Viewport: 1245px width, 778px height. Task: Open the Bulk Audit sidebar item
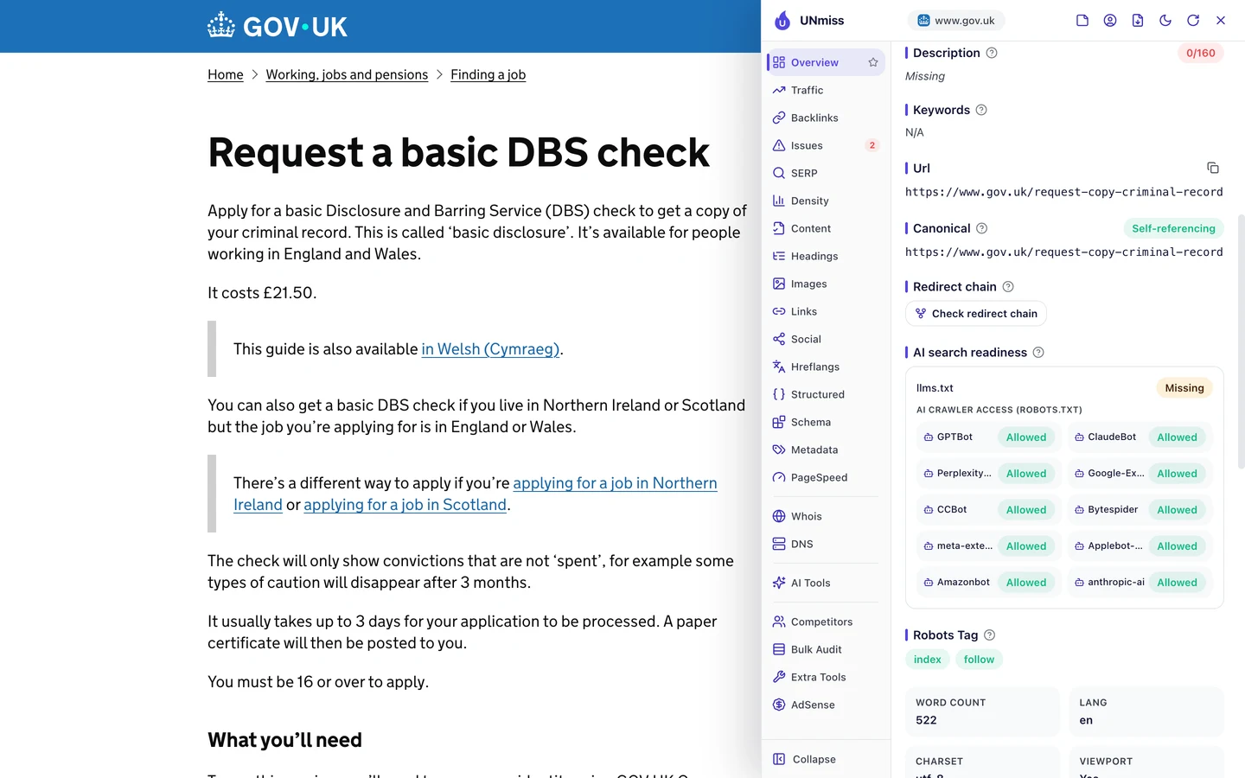pos(826,649)
